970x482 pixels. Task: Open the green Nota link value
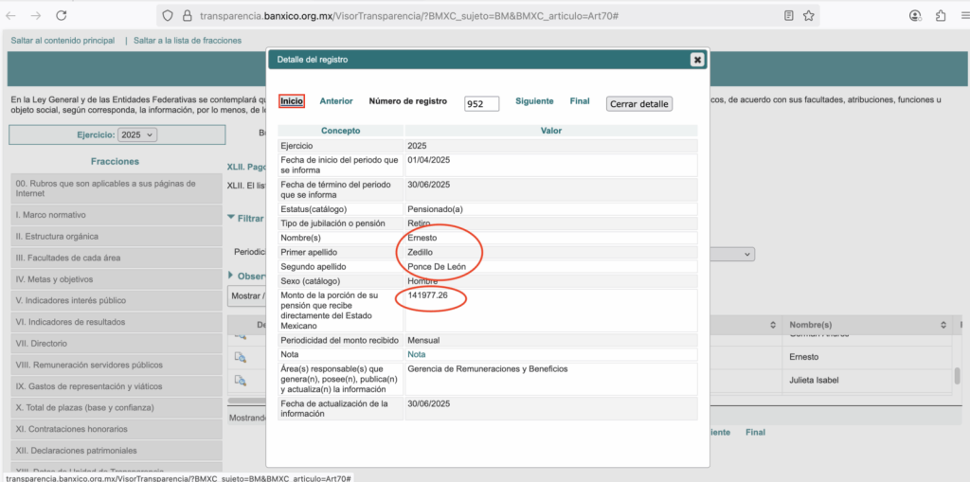(x=417, y=354)
